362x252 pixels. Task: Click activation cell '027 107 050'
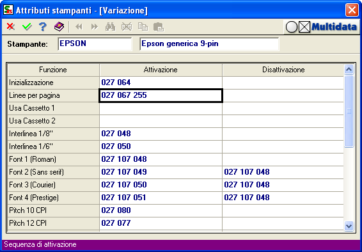pyautogui.click(x=161, y=185)
